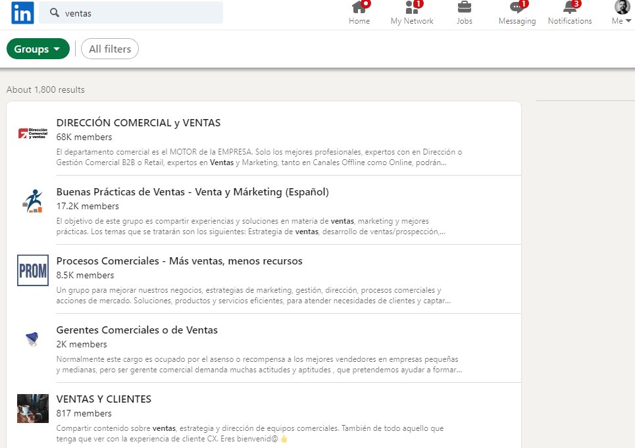This screenshot has height=448, width=635.
Task: Click description starting Normalmente este cargo
Action: pyautogui.click(x=259, y=364)
